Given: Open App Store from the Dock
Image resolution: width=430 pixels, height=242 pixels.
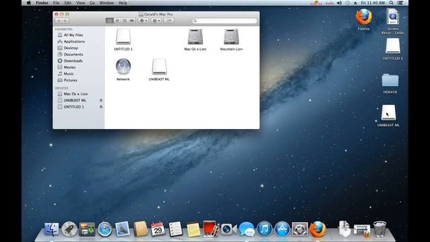Looking at the screenshot, I should pyautogui.click(x=282, y=229).
